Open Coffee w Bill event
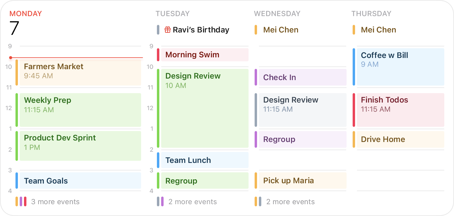 400,67
